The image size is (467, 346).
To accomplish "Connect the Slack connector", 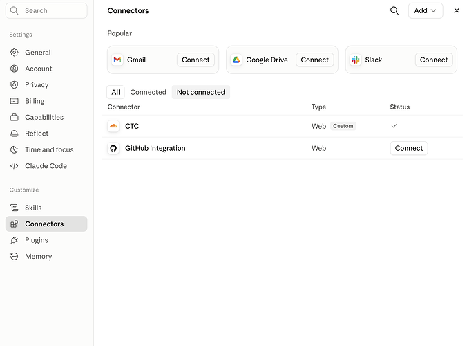I will point(434,60).
